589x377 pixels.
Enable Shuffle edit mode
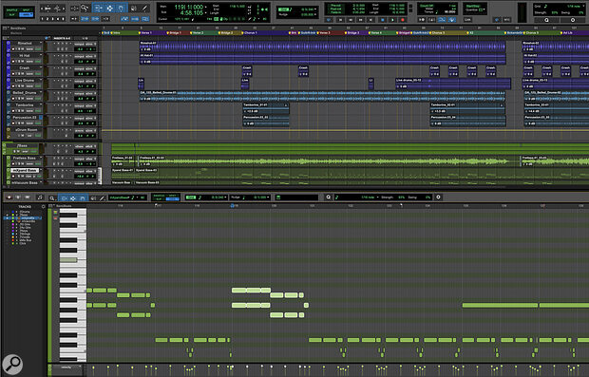click(x=11, y=9)
